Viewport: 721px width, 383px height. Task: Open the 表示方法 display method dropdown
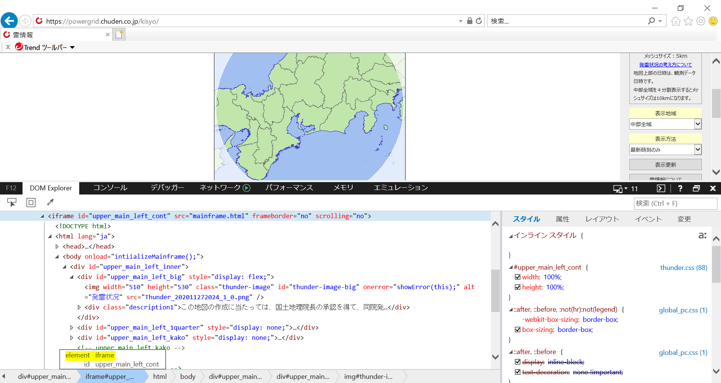tap(665, 149)
